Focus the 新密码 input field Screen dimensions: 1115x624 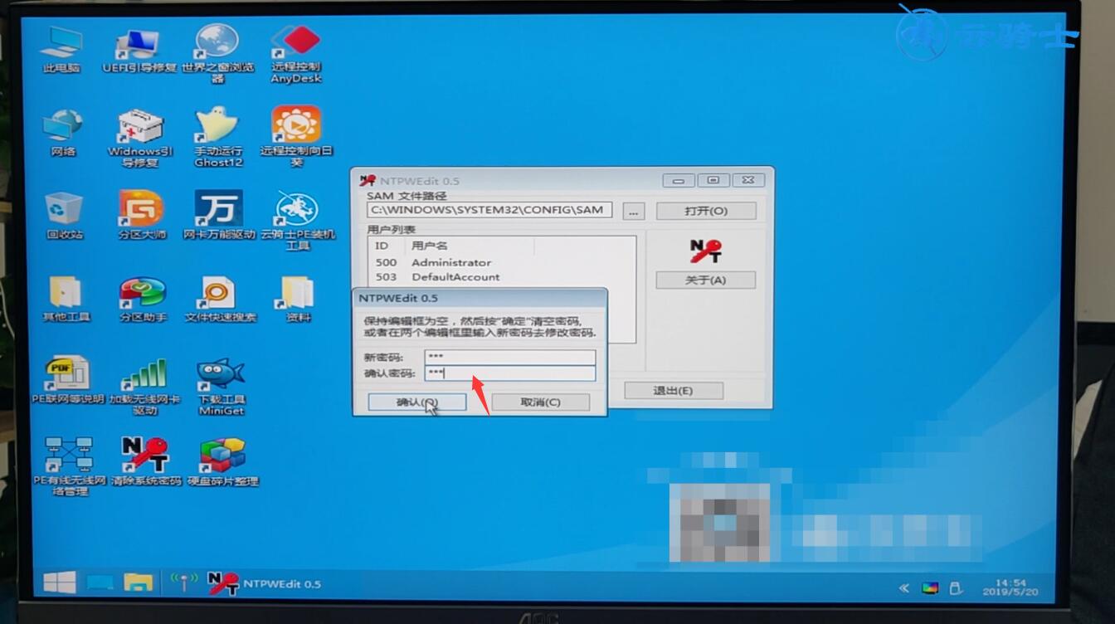pos(510,357)
